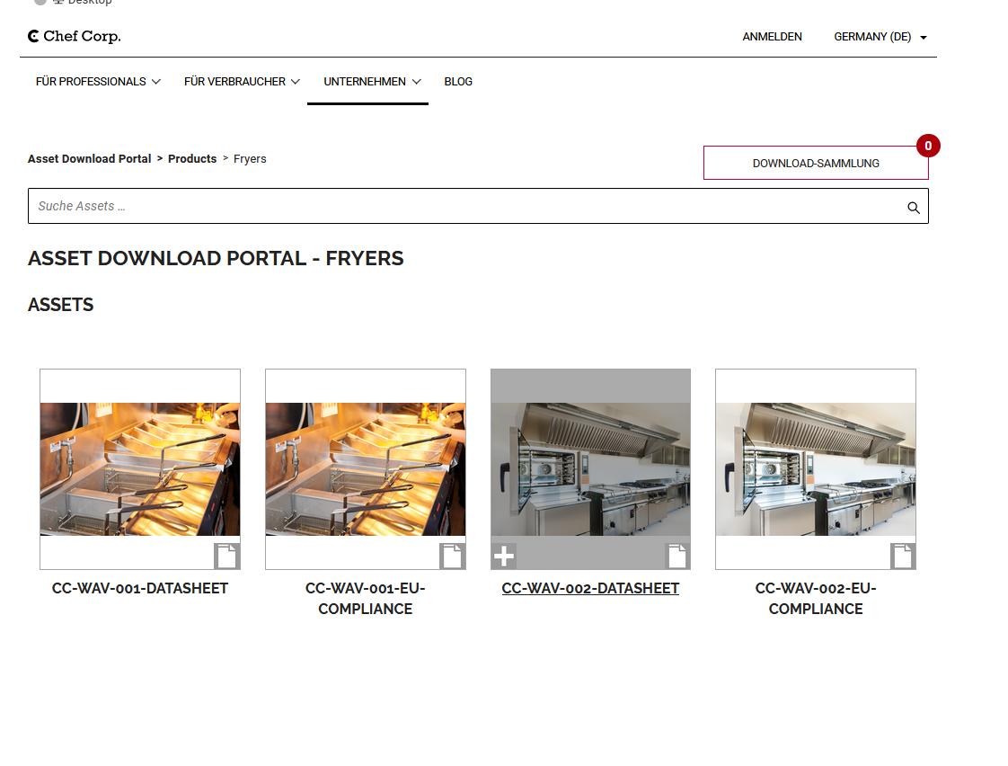Click the Chef Corp. logo icon
Screen dimensions: 1008x766
[32, 36]
